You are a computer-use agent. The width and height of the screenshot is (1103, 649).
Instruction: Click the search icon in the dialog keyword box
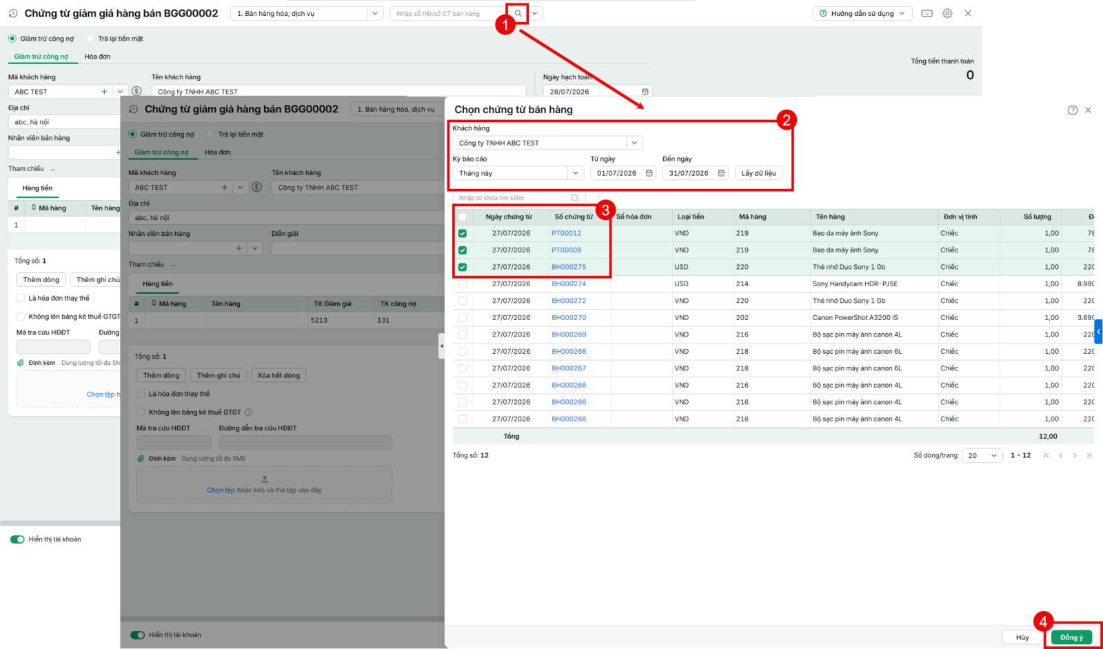(x=575, y=198)
